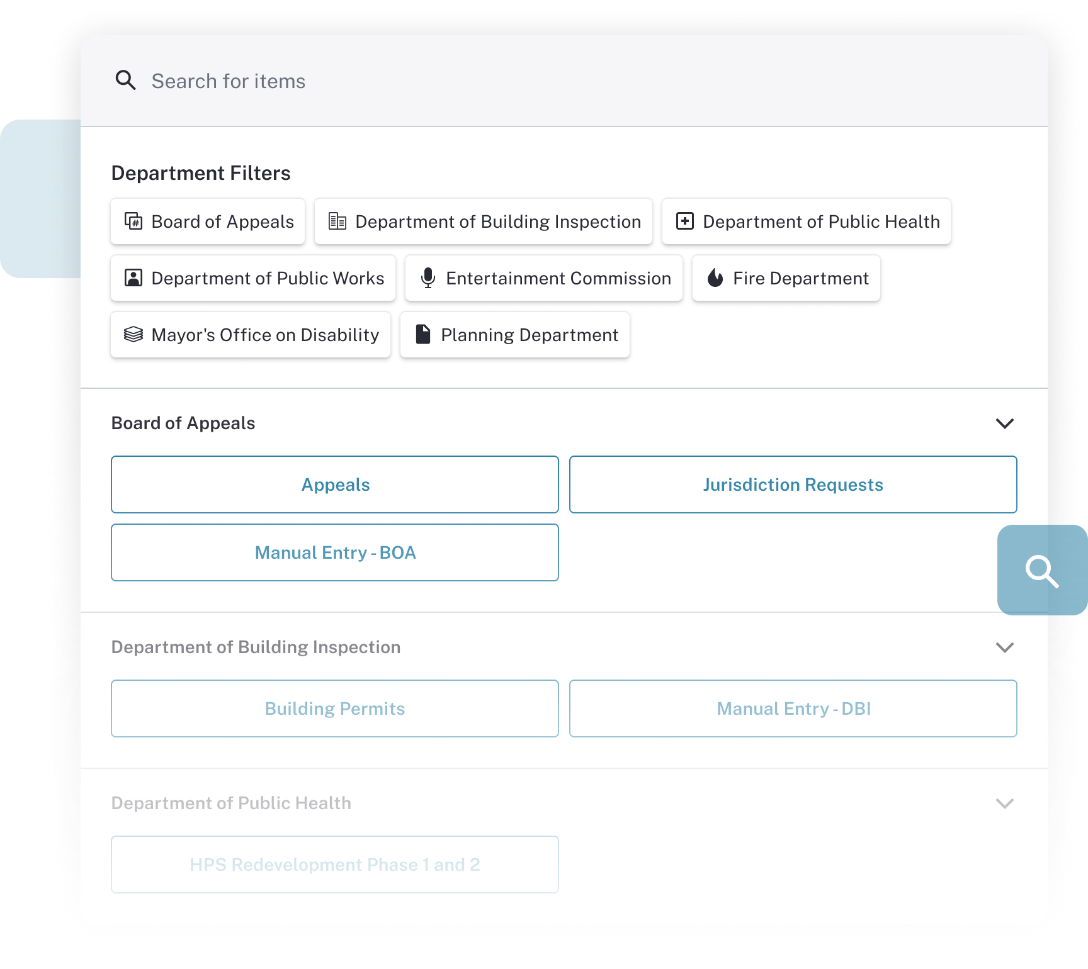Click the Public Works chip portrait icon
Viewport: 1088px width, 969px height.
pos(133,277)
